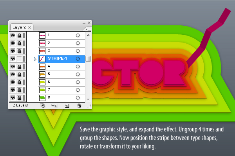Select the STRIPE-1 layer name
Viewport: 235px width, 156px height.
point(58,58)
